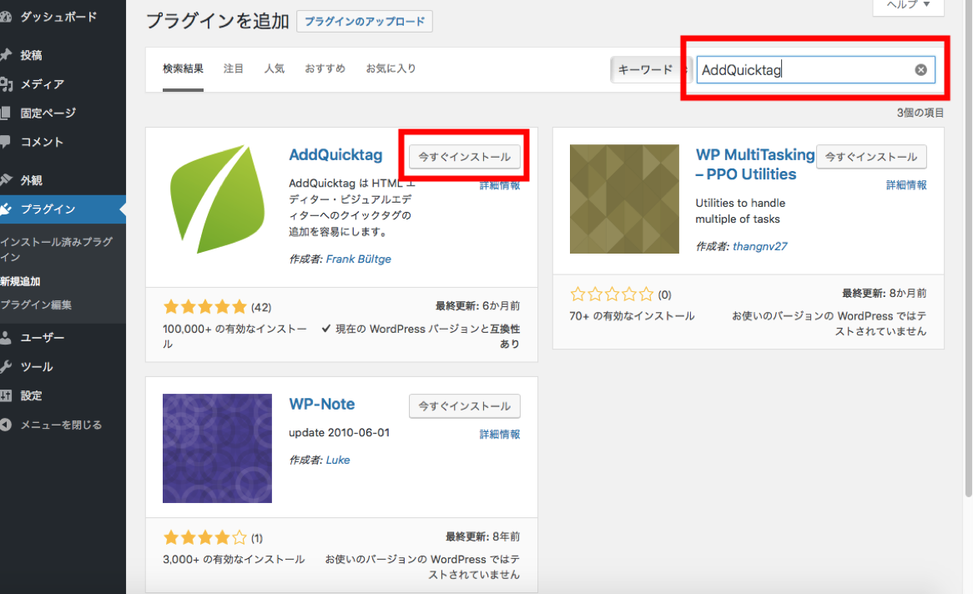Click the AddQuicktag green leaf logo

tap(217, 199)
